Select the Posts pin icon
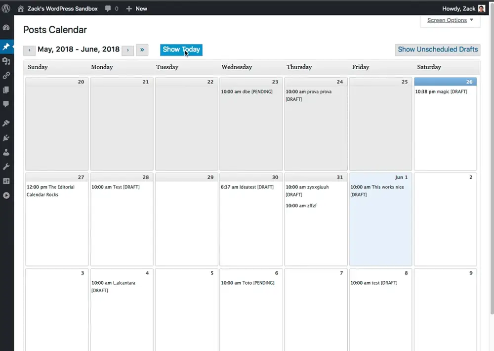This screenshot has width=494, height=351. coord(6,46)
